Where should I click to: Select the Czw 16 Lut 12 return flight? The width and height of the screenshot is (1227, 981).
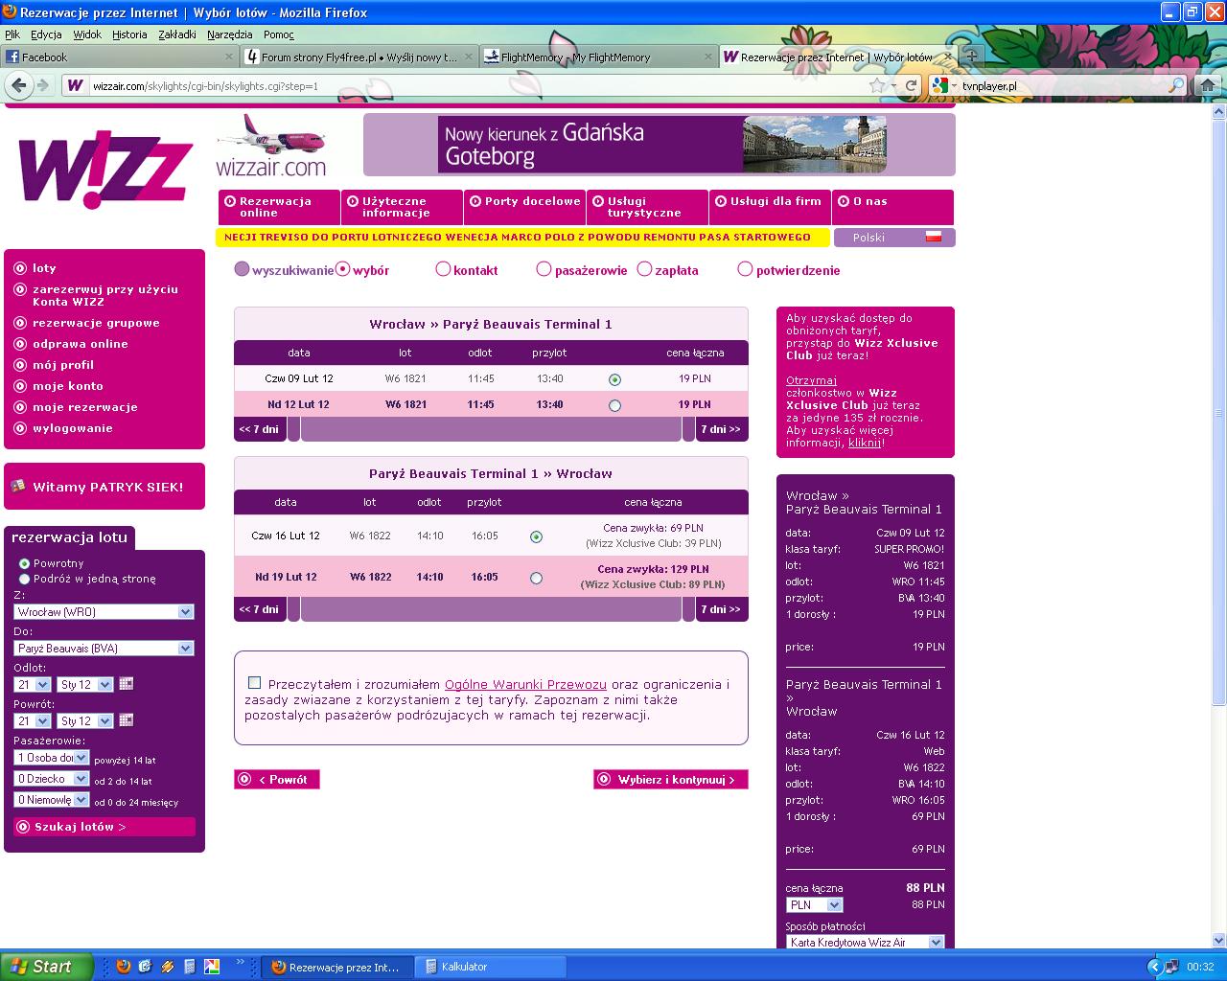[x=536, y=536]
